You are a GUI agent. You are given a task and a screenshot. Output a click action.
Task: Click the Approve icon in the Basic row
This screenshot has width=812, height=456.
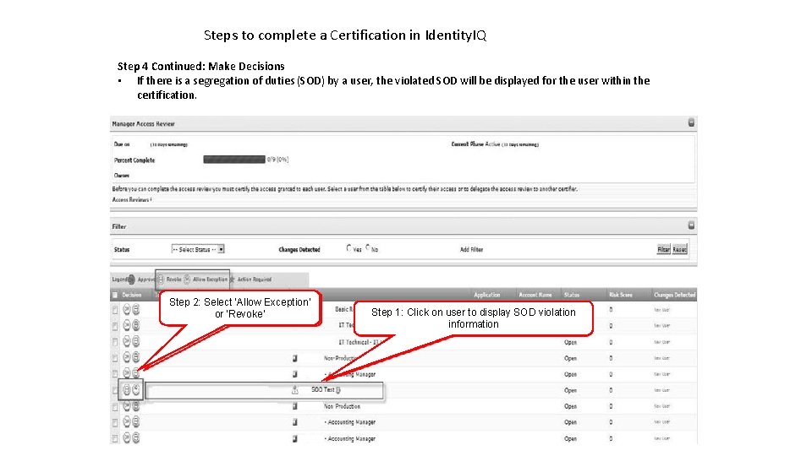[x=126, y=309]
